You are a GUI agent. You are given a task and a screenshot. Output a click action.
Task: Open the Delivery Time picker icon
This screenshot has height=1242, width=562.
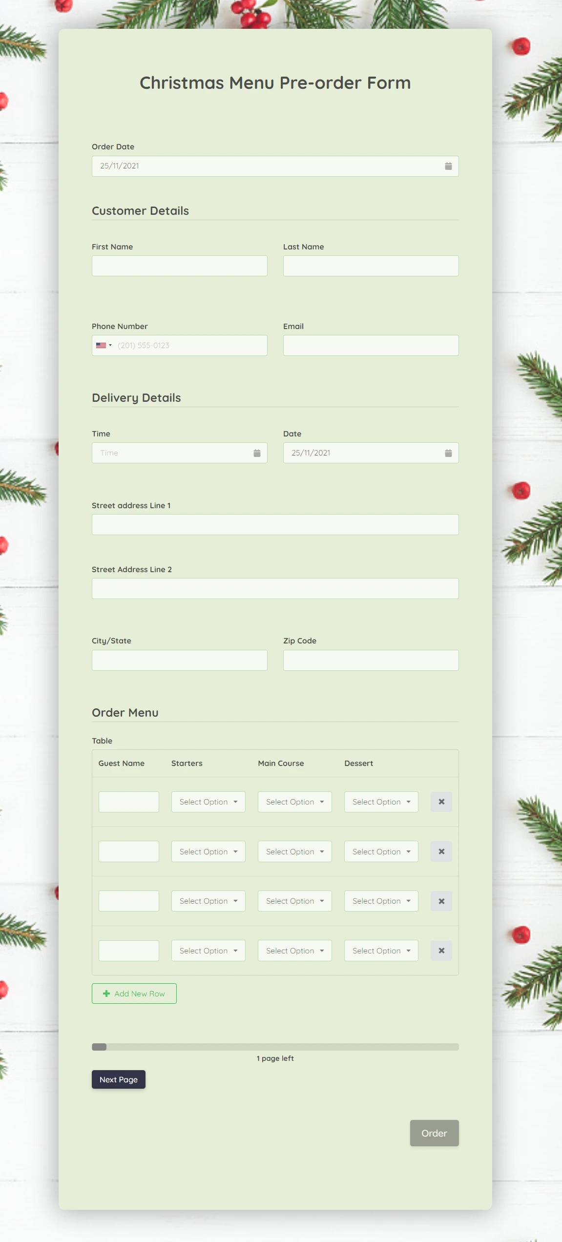coord(257,453)
